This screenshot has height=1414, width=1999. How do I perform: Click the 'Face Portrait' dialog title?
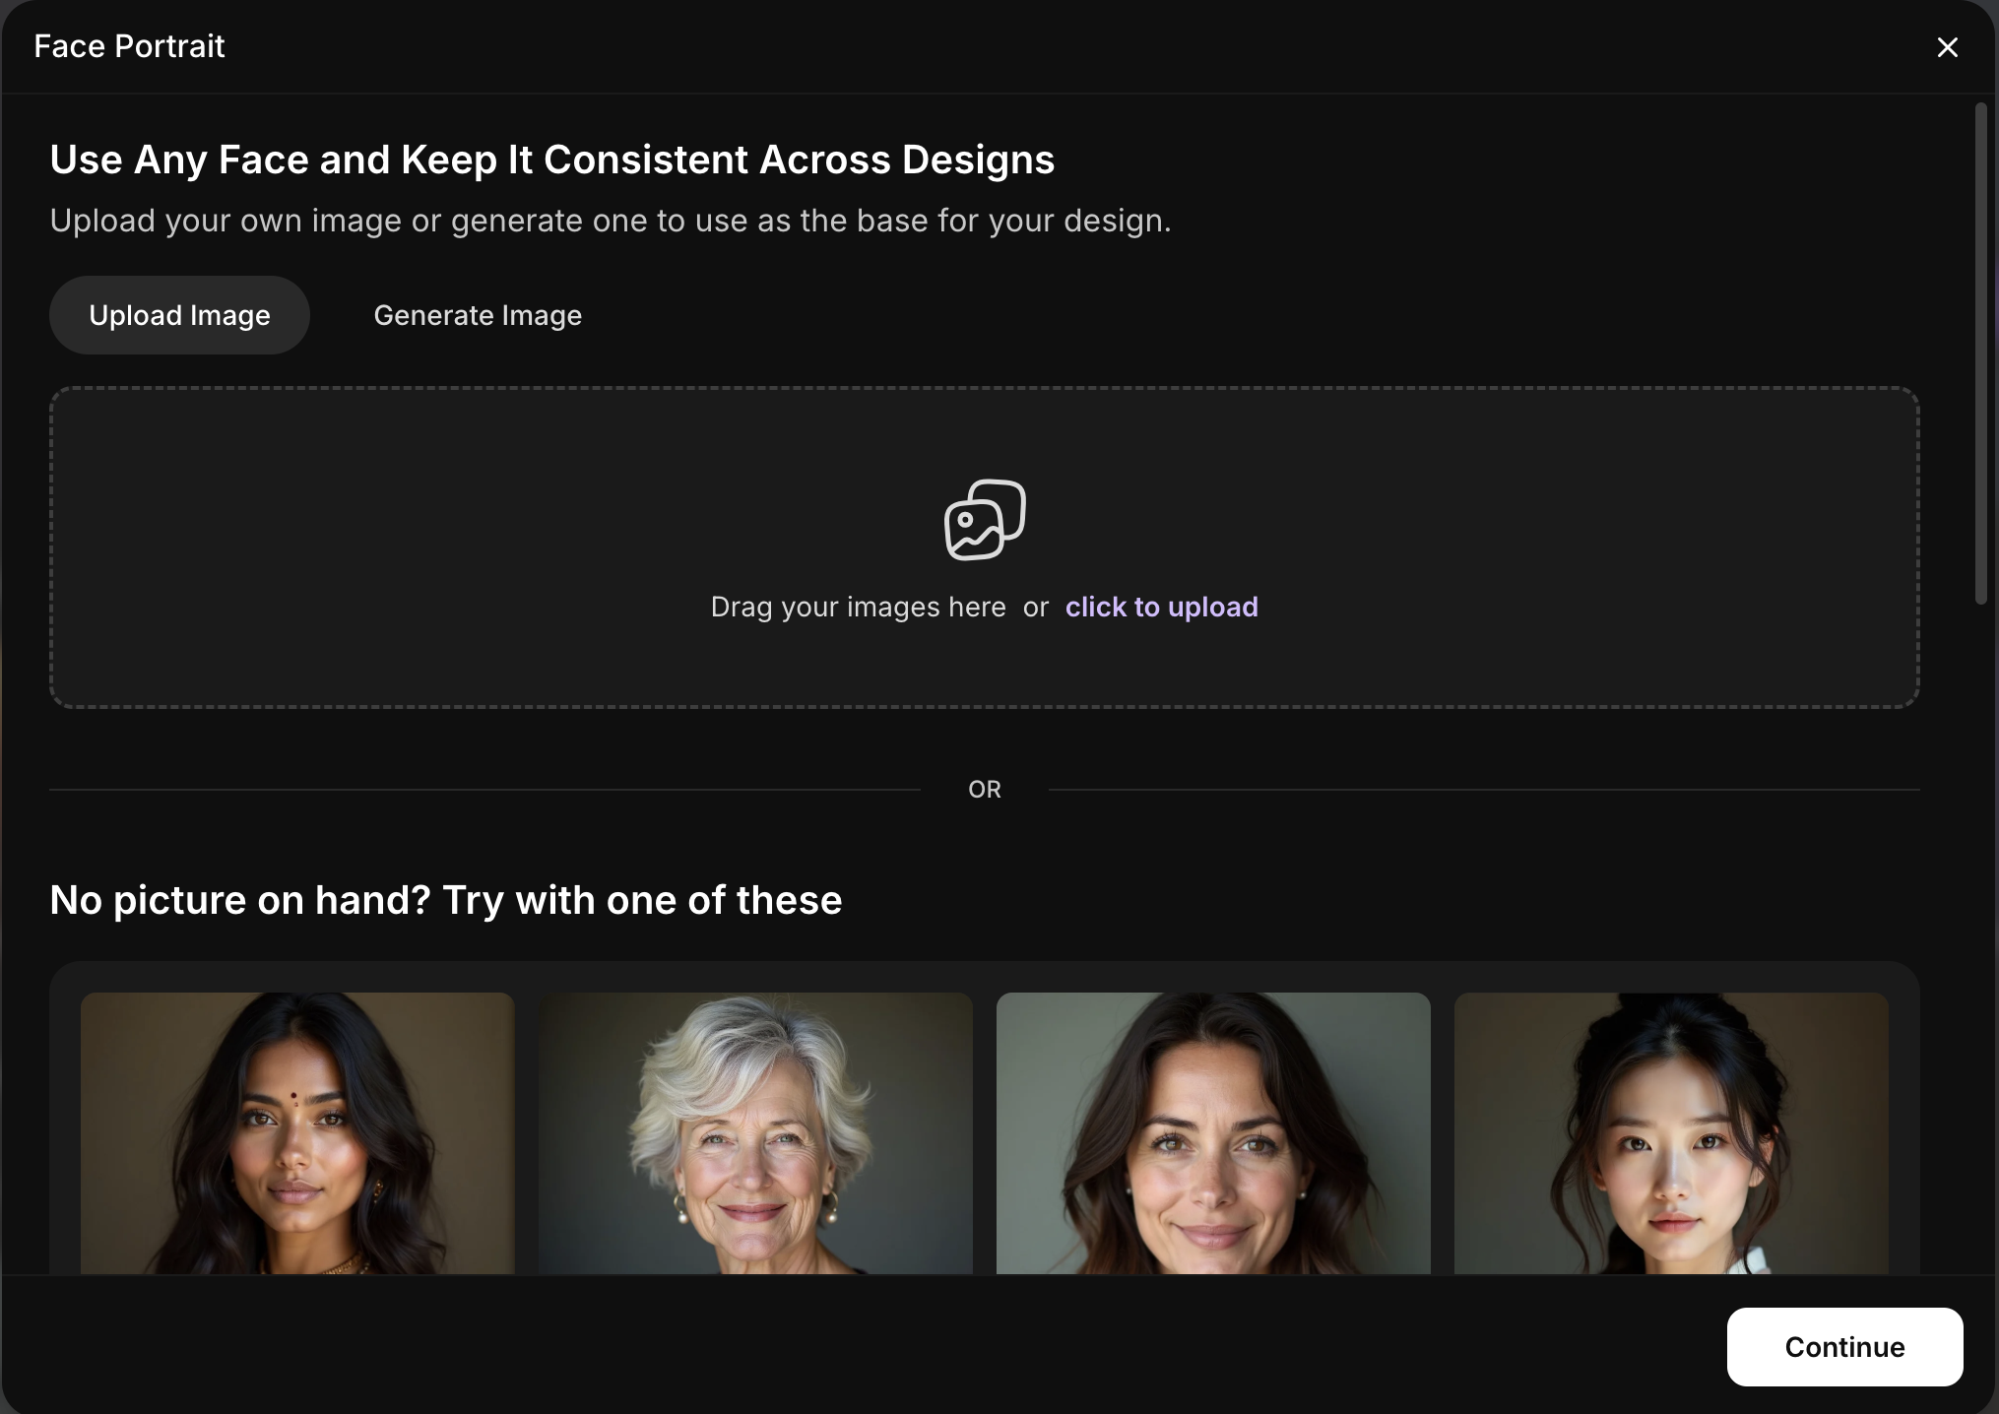point(129,46)
